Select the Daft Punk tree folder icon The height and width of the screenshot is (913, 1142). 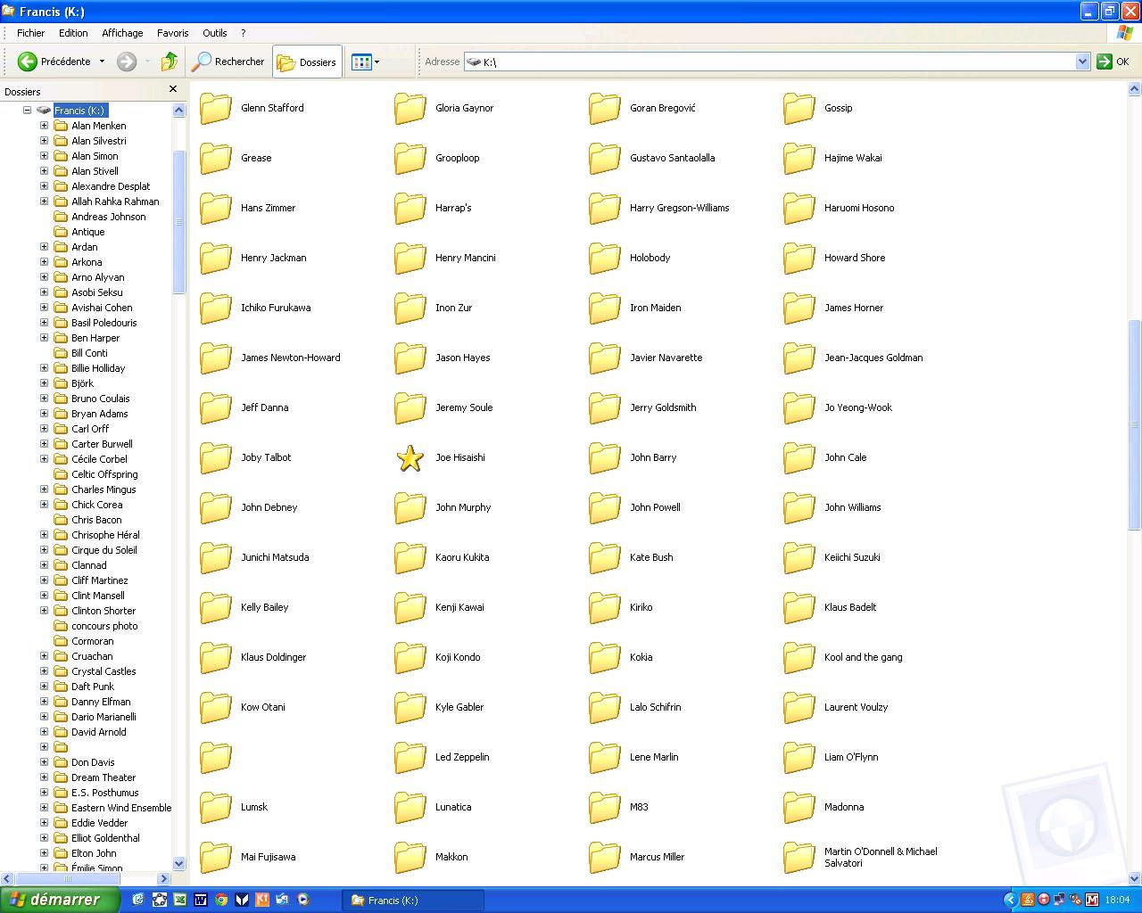coord(61,687)
